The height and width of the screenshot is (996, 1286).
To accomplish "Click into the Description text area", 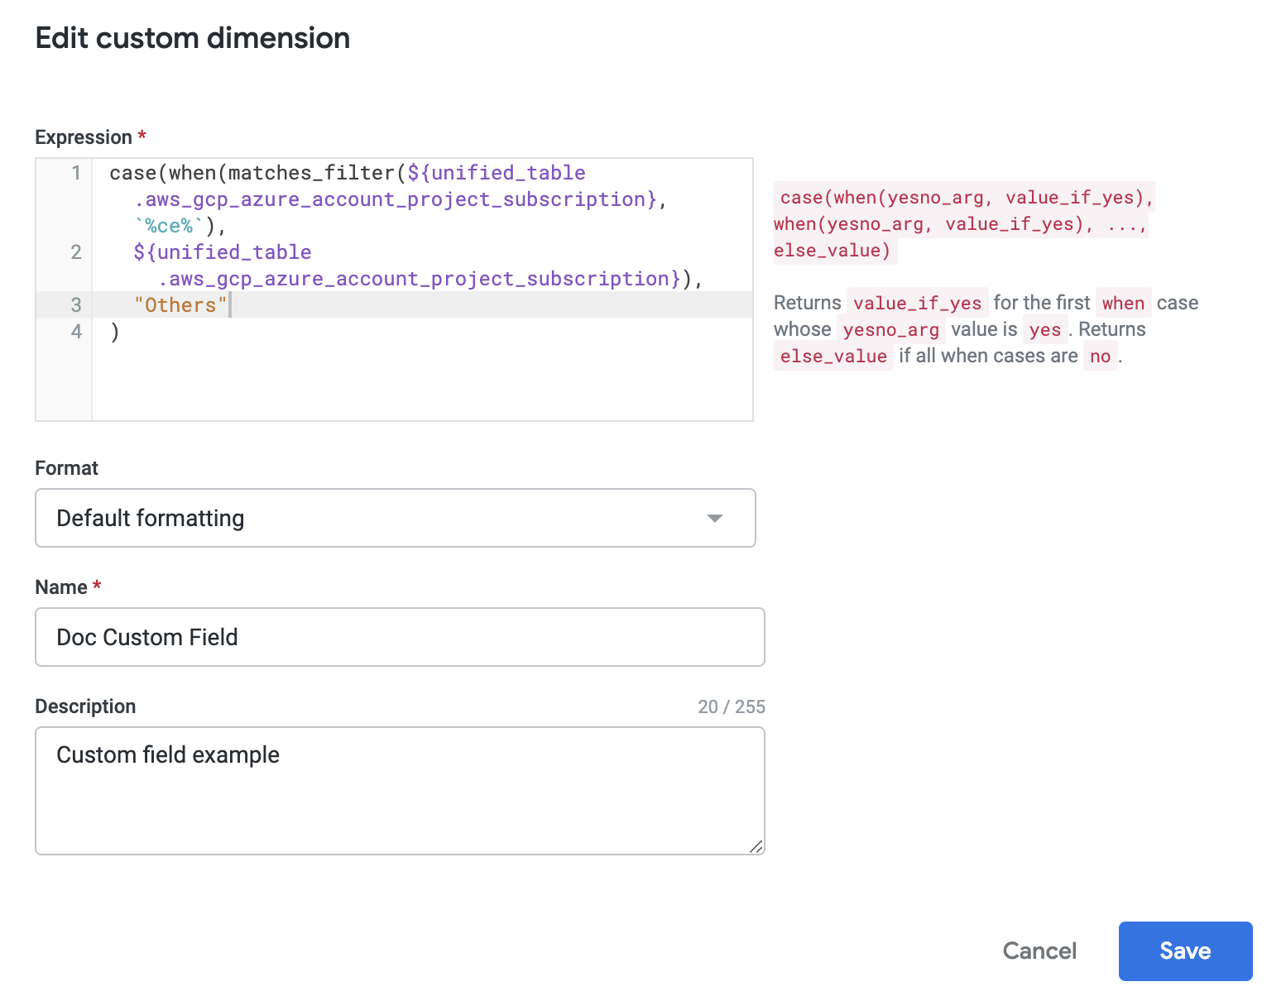I will click(399, 790).
